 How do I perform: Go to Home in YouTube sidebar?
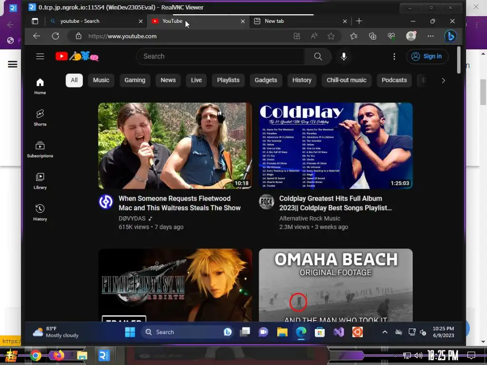point(40,86)
